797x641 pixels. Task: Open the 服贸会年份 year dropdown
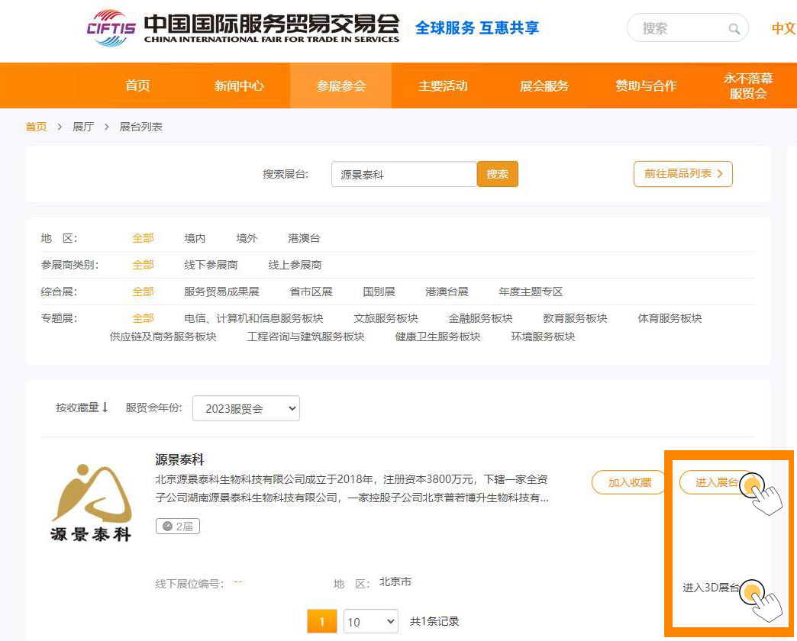click(x=246, y=408)
